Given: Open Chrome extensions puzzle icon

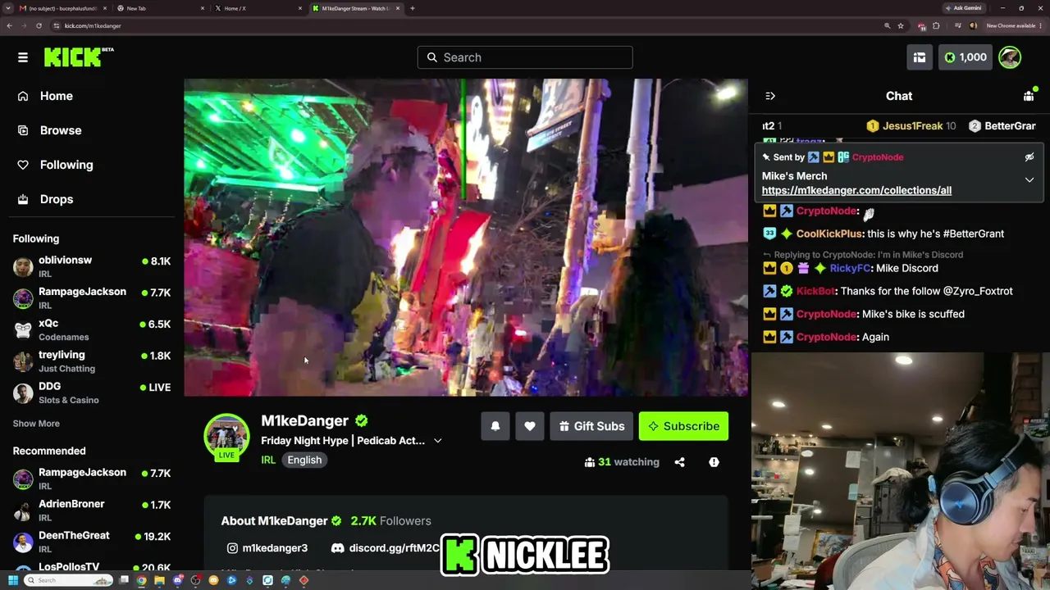Looking at the screenshot, I should pos(936,25).
